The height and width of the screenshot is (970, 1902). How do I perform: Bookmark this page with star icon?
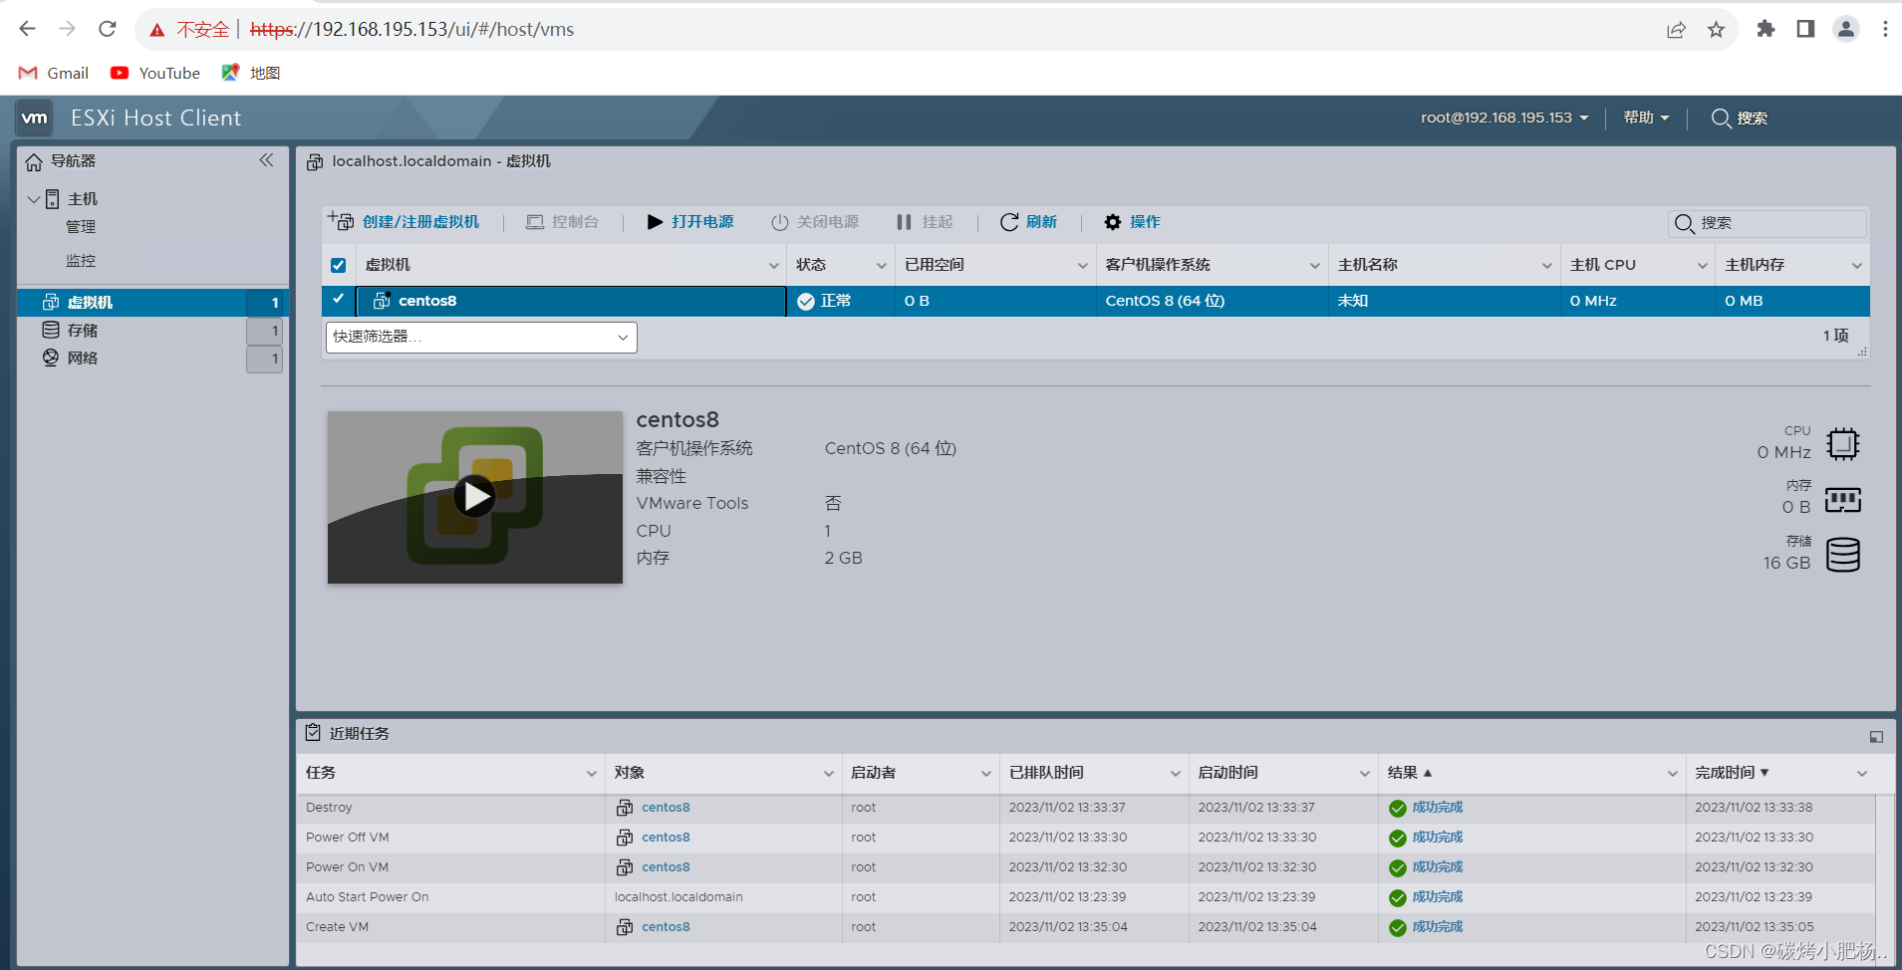(1716, 29)
